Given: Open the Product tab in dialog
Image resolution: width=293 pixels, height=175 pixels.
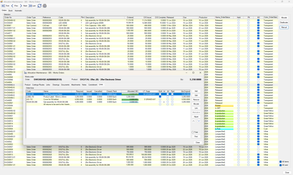Looking at the screenshot, I should 28,85.
